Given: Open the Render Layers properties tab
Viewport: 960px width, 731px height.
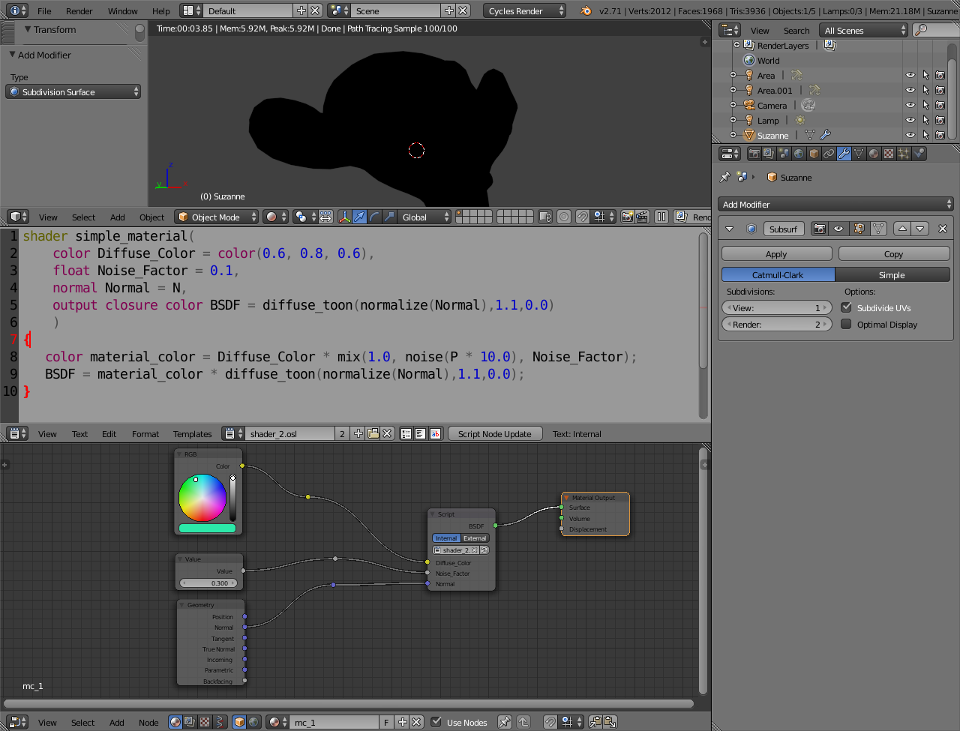Looking at the screenshot, I should (x=769, y=154).
